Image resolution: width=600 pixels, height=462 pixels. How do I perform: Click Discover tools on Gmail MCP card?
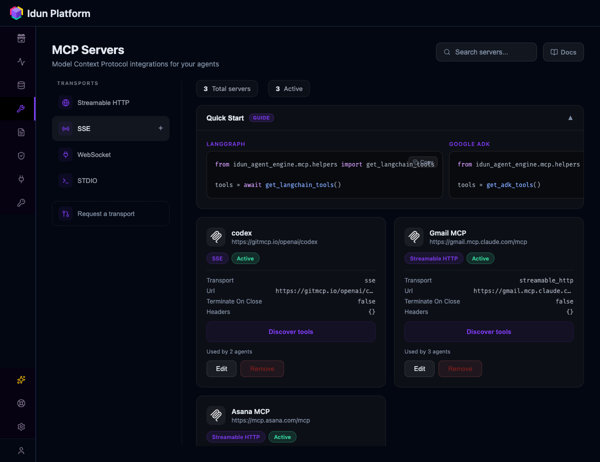tap(488, 331)
